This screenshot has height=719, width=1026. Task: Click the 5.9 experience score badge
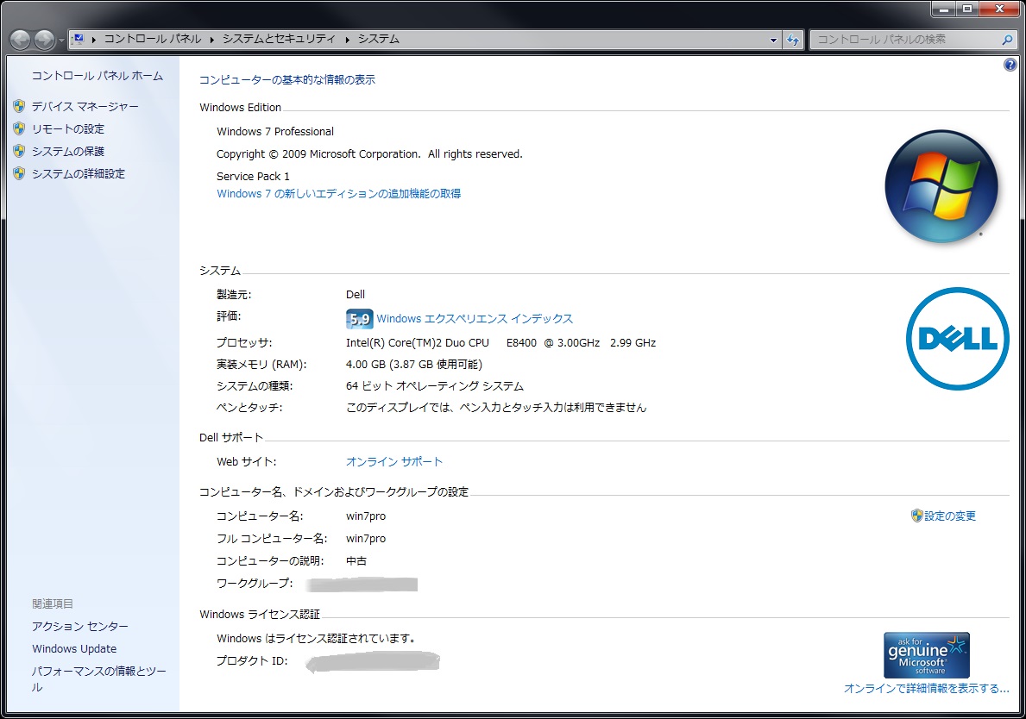click(359, 319)
